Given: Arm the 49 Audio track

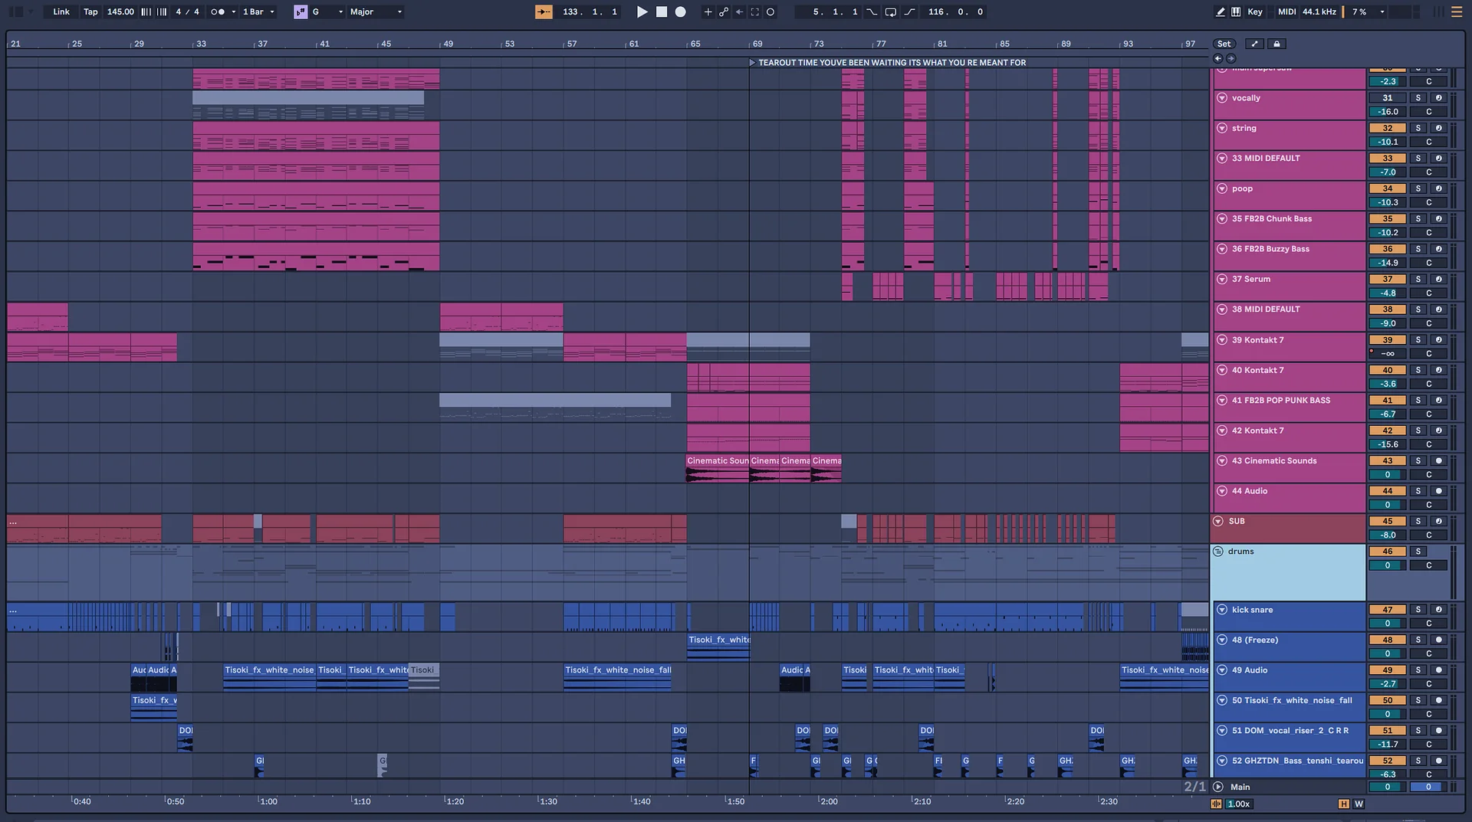Looking at the screenshot, I should coord(1439,670).
